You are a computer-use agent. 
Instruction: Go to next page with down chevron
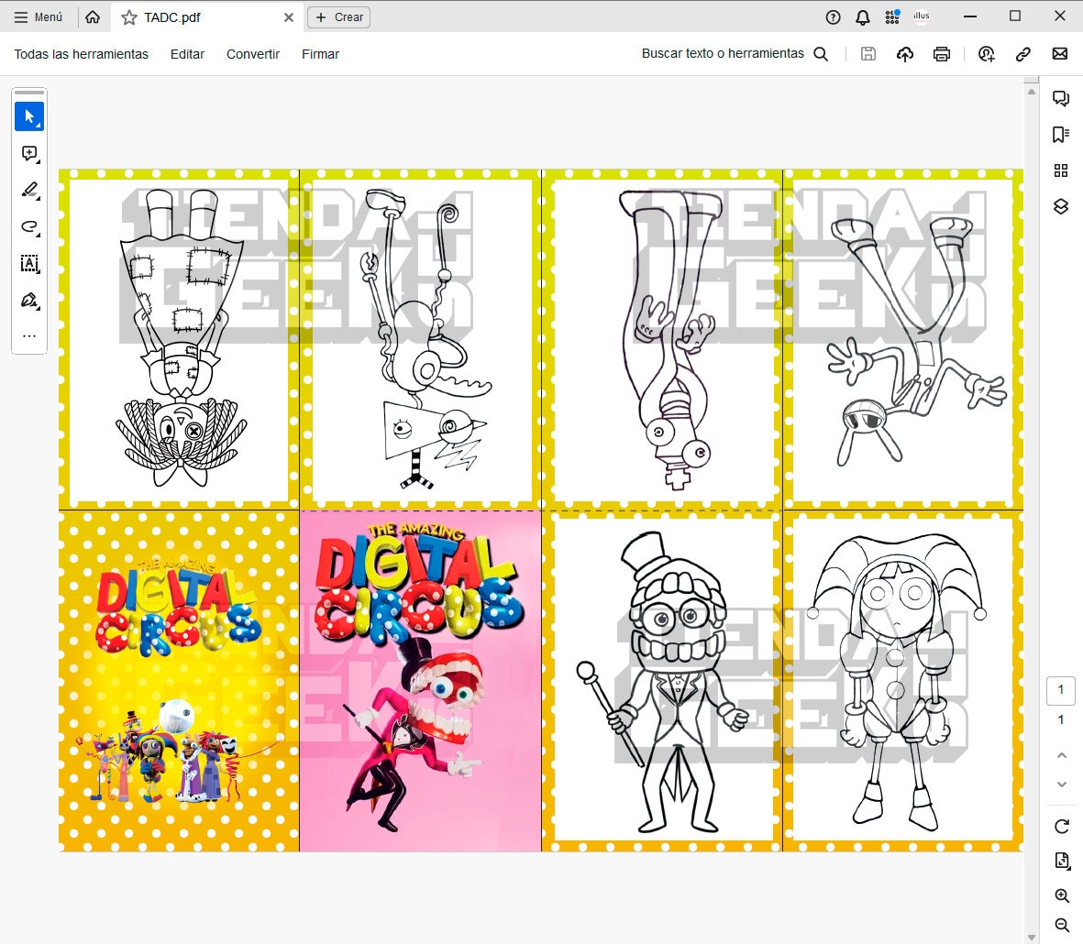[x=1061, y=785]
